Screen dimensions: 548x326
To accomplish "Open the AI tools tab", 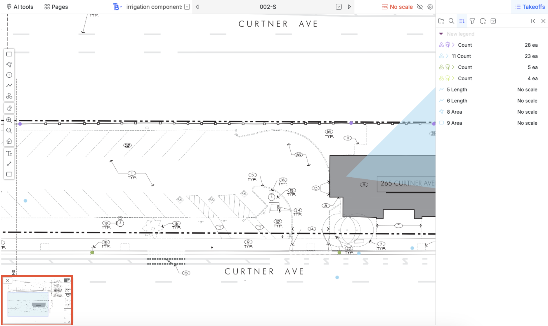I will (x=20, y=7).
